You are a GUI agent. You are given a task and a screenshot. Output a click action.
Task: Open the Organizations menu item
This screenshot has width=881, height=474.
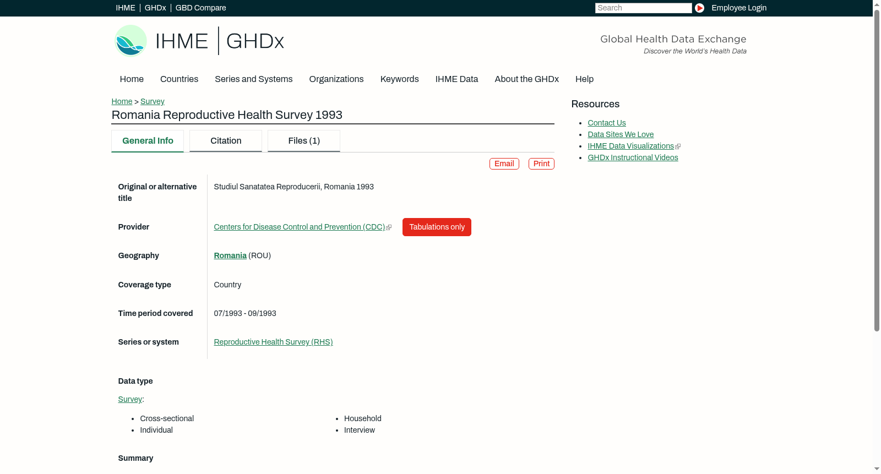pyautogui.click(x=336, y=79)
